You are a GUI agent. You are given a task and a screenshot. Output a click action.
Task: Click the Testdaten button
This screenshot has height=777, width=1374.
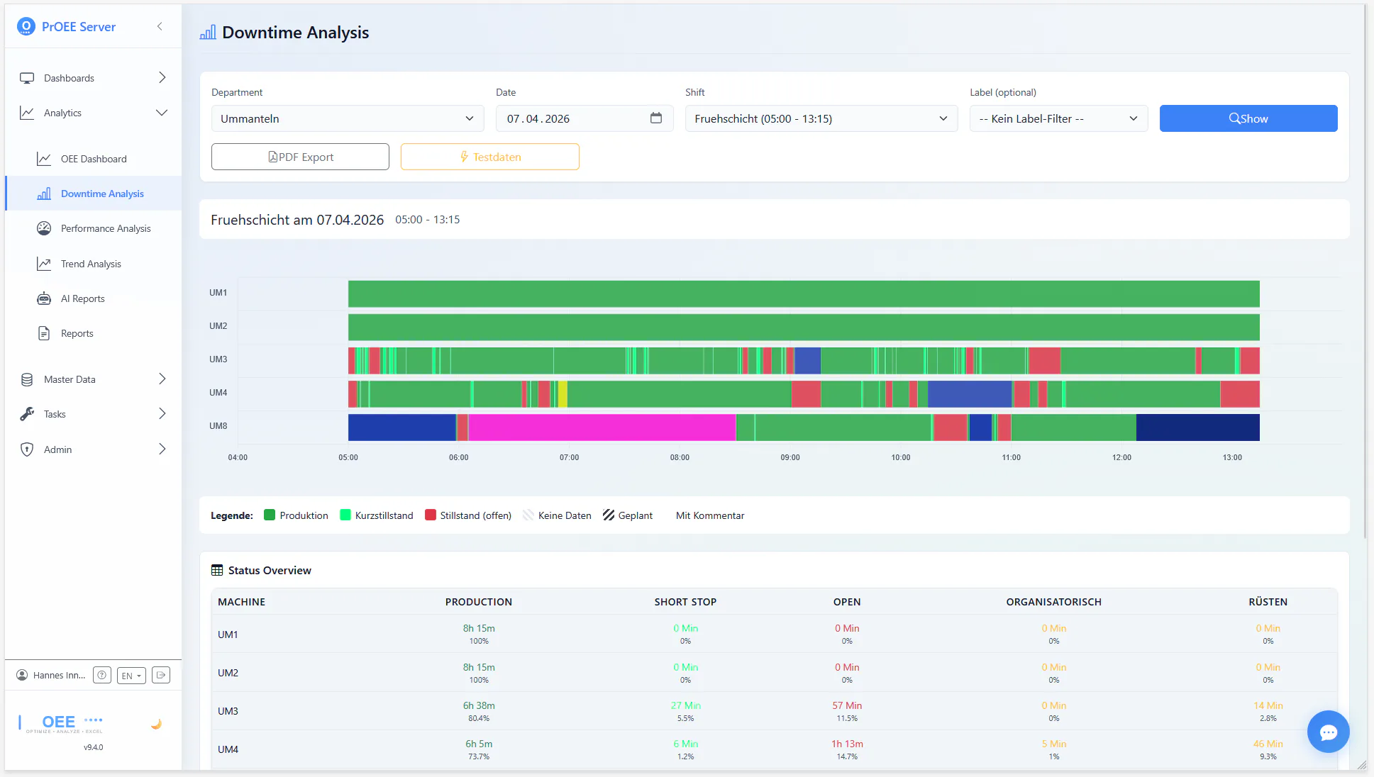(489, 157)
